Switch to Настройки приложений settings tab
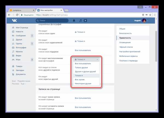The image size is (164, 118). pos(133,52)
